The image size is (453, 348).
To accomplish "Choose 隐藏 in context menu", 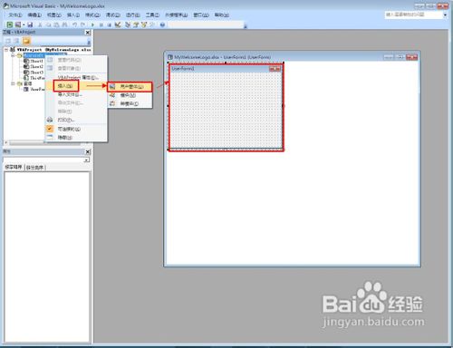I will click(x=76, y=138).
